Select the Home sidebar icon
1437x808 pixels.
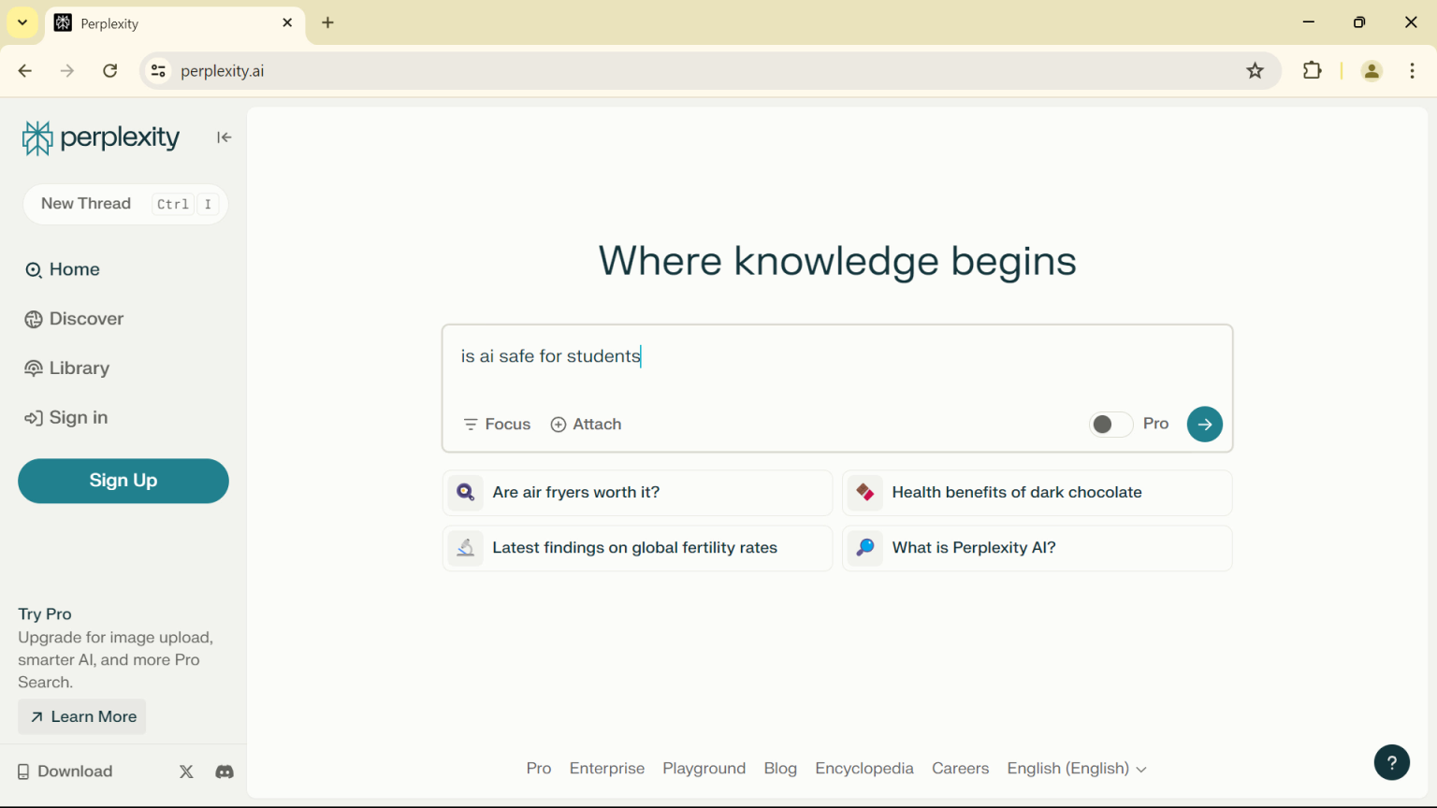(x=33, y=269)
